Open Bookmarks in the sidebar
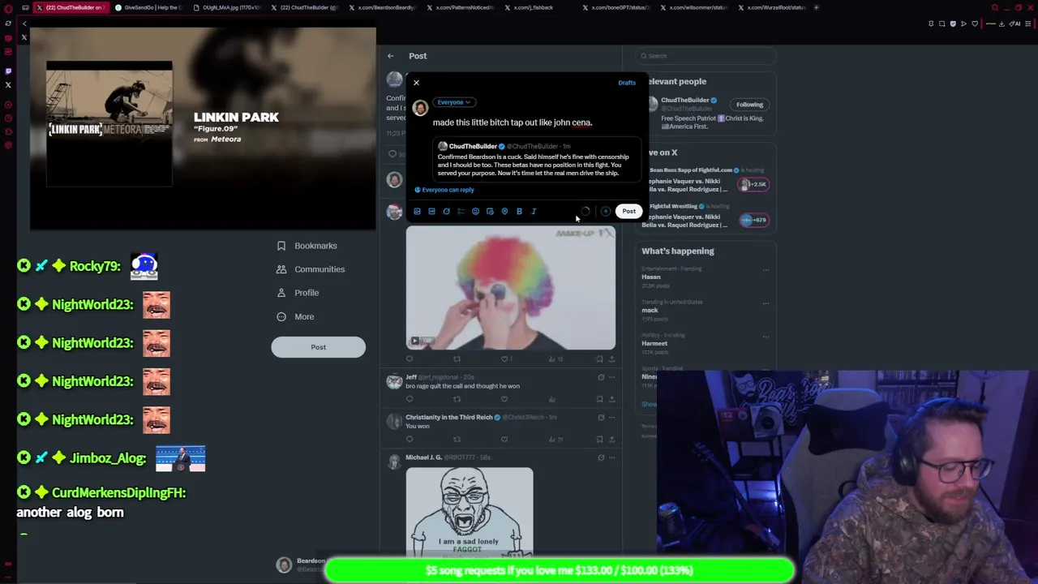The width and height of the screenshot is (1038, 584). [307, 246]
